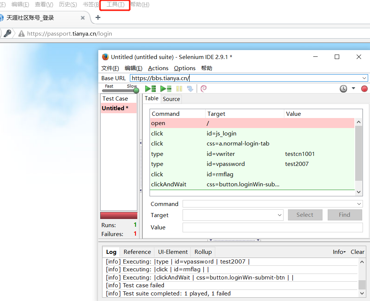
Task: Click log panel scroll down arrow
Action: 362,293
